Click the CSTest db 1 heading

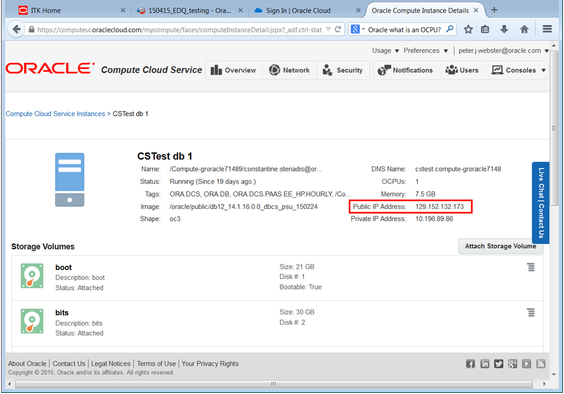coord(165,156)
